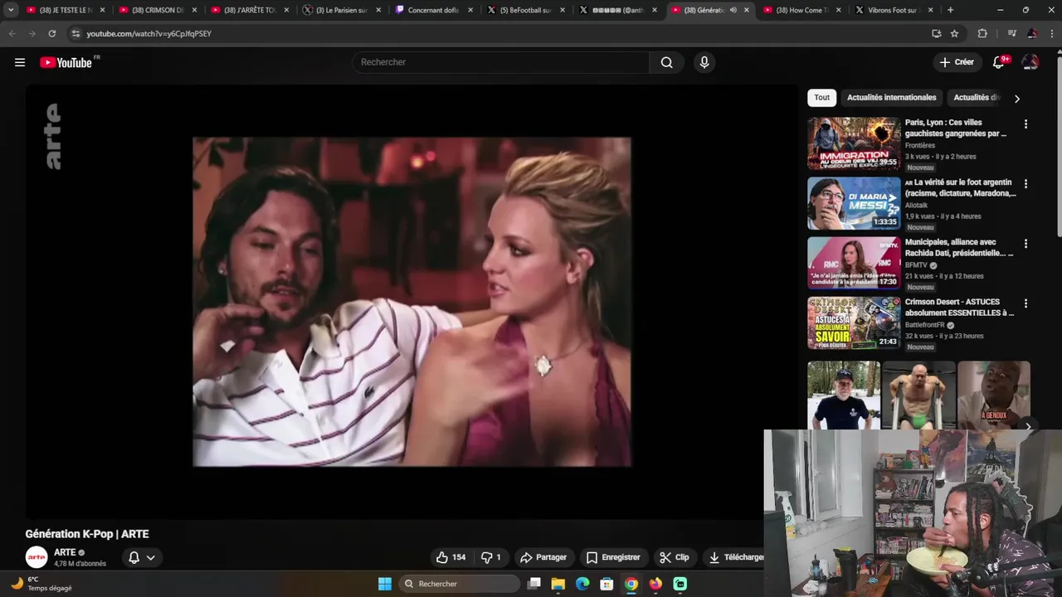The width and height of the screenshot is (1062, 597).
Task: Click the video player area
Action: [x=412, y=302]
